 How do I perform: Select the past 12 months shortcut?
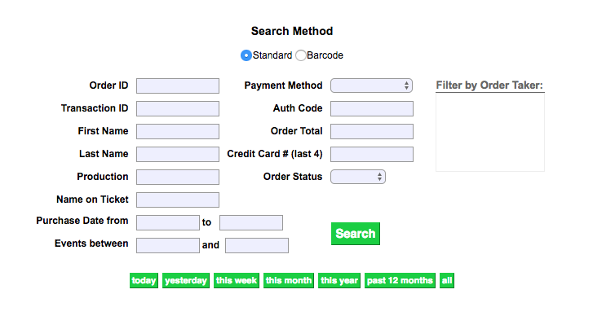[400, 281]
